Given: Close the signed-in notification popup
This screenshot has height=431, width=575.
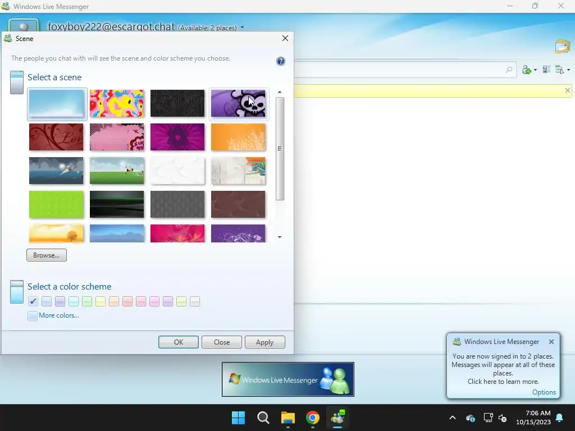Looking at the screenshot, I should (x=551, y=342).
